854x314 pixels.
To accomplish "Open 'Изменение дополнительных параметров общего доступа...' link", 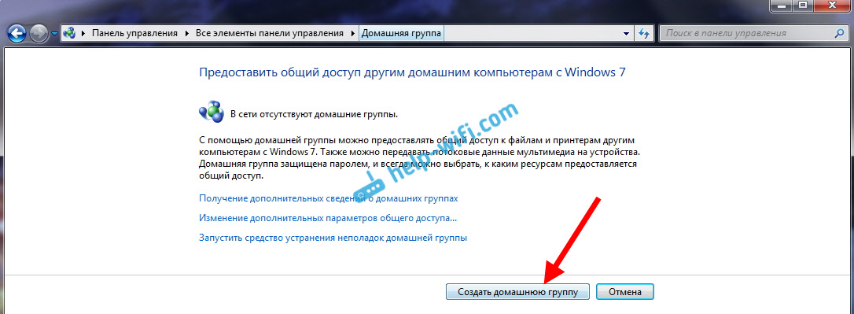I will click(x=328, y=218).
